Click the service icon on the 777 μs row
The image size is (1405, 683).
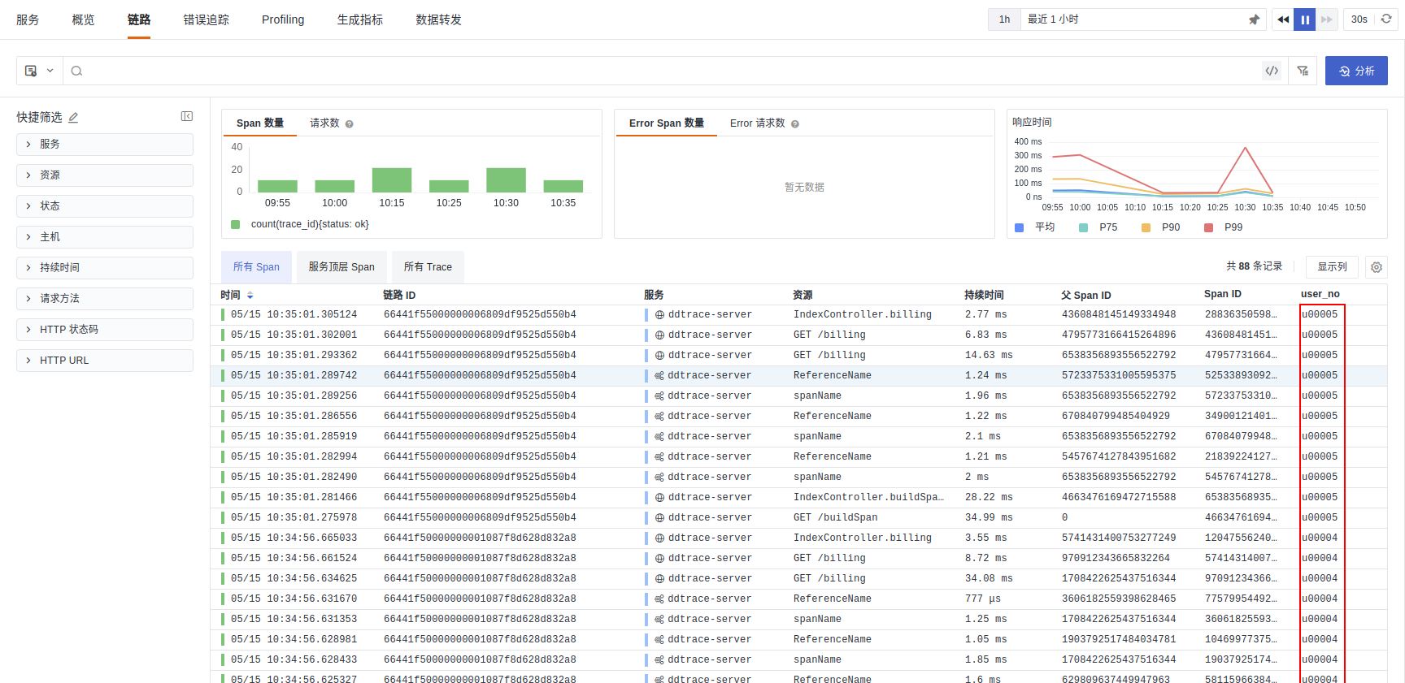click(659, 599)
